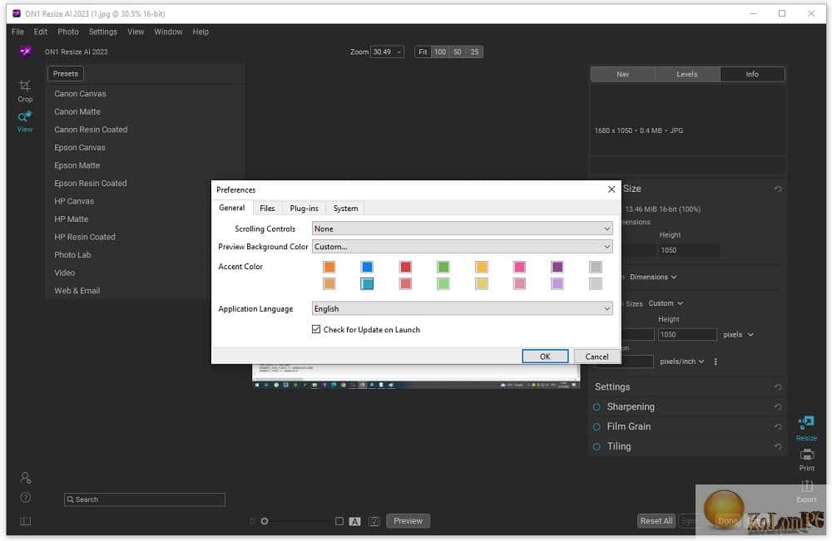Close the Preferences dialog
The width and height of the screenshot is (832, 541).
tap(612, 189)
